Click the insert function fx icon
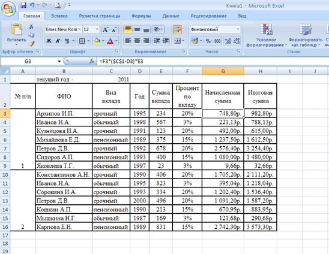This screenshot has width=329, height=254. pos(92,61)
